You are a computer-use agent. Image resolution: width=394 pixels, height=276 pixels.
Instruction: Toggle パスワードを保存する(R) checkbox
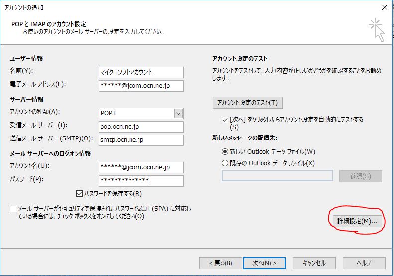coord(79,194)
